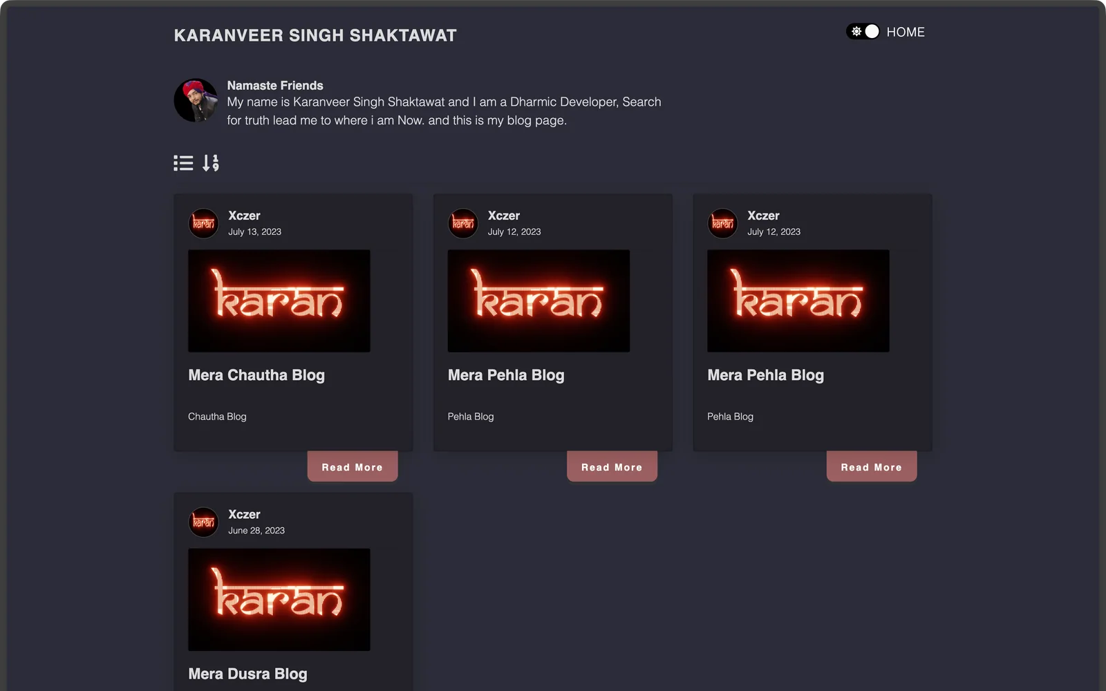Click the Karanveer Singh Shaktawat site title
Image resolution: width=1106 pixels, height=691 pixels.
click(x=315, y=35)
